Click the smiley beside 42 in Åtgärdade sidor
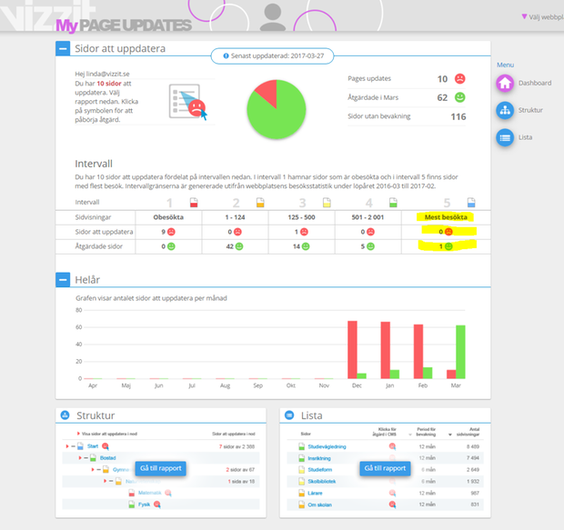Screen dimensions: 564x530 pyautogui.click(x=239, y=246)
